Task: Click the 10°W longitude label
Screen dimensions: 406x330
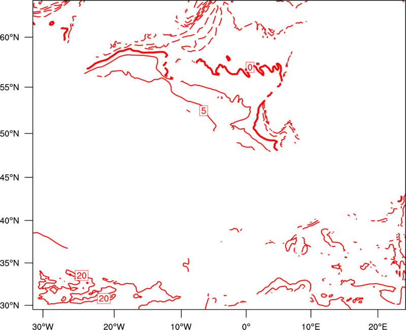Action: coord(181,326)
